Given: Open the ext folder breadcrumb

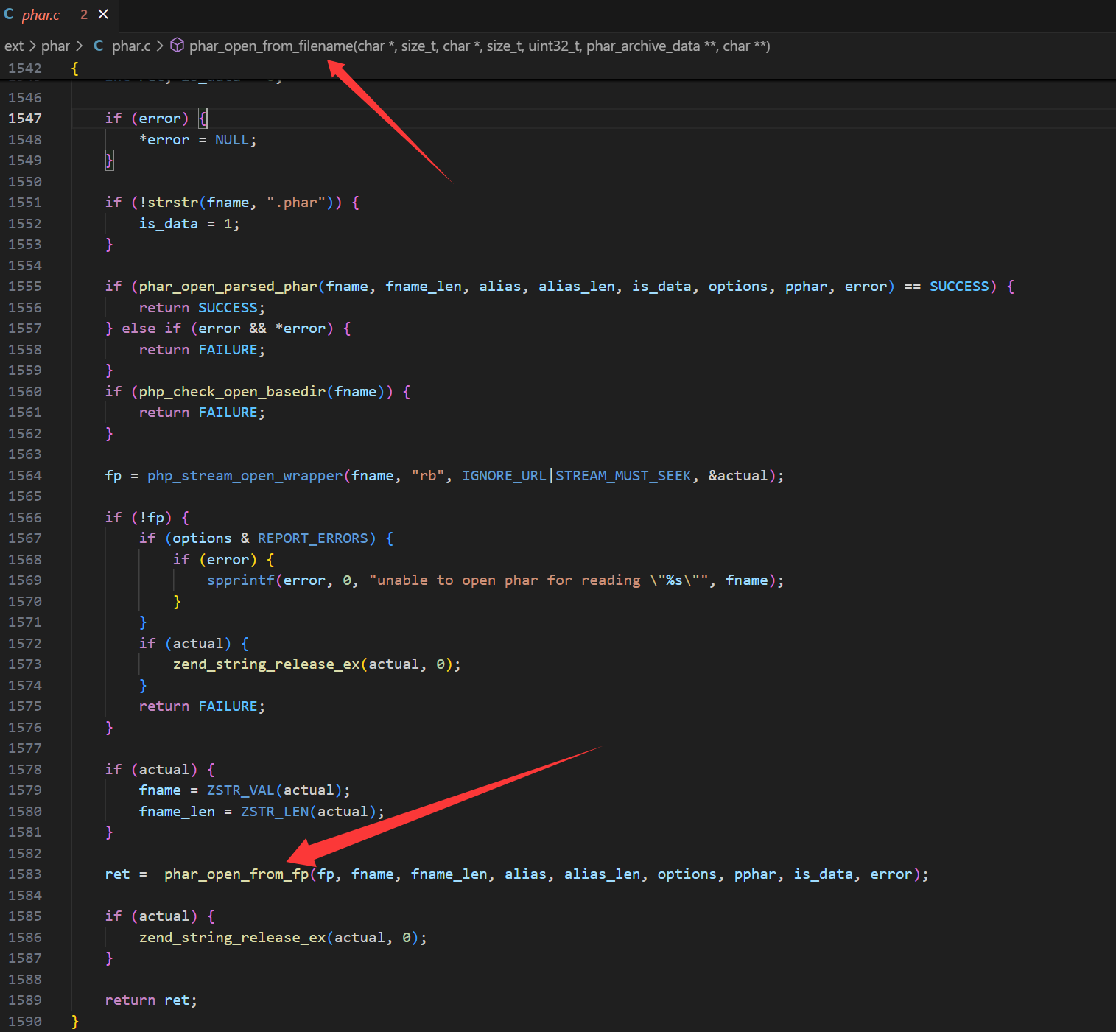Looking at the screenshot, I should click(14, 46).
